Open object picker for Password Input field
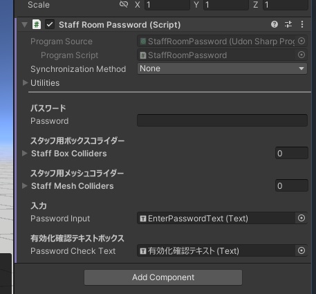The width and height of the screenshot is (316, 294). [301, 218]
